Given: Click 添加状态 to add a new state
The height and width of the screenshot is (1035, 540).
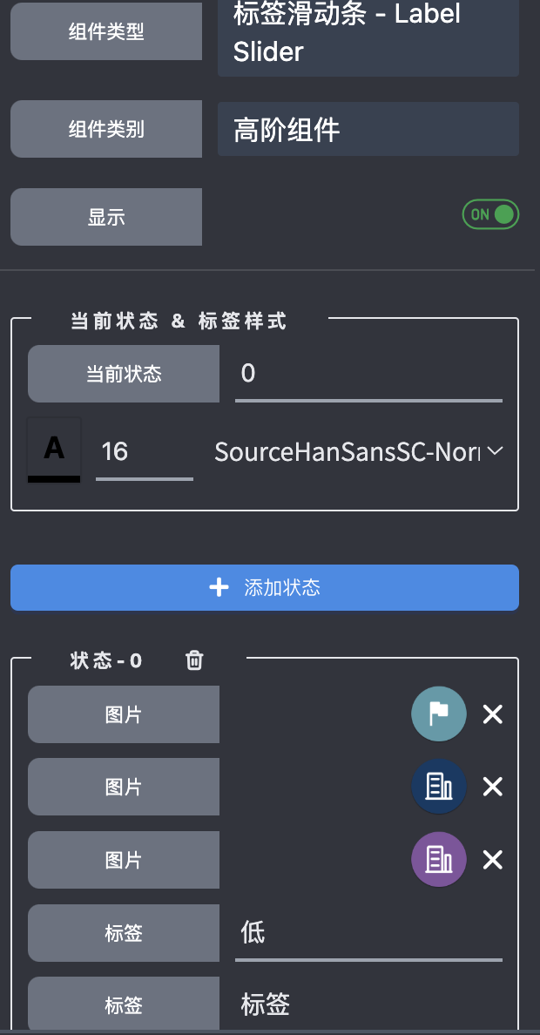Looking at the screenshot, I should tap(264, 587).
